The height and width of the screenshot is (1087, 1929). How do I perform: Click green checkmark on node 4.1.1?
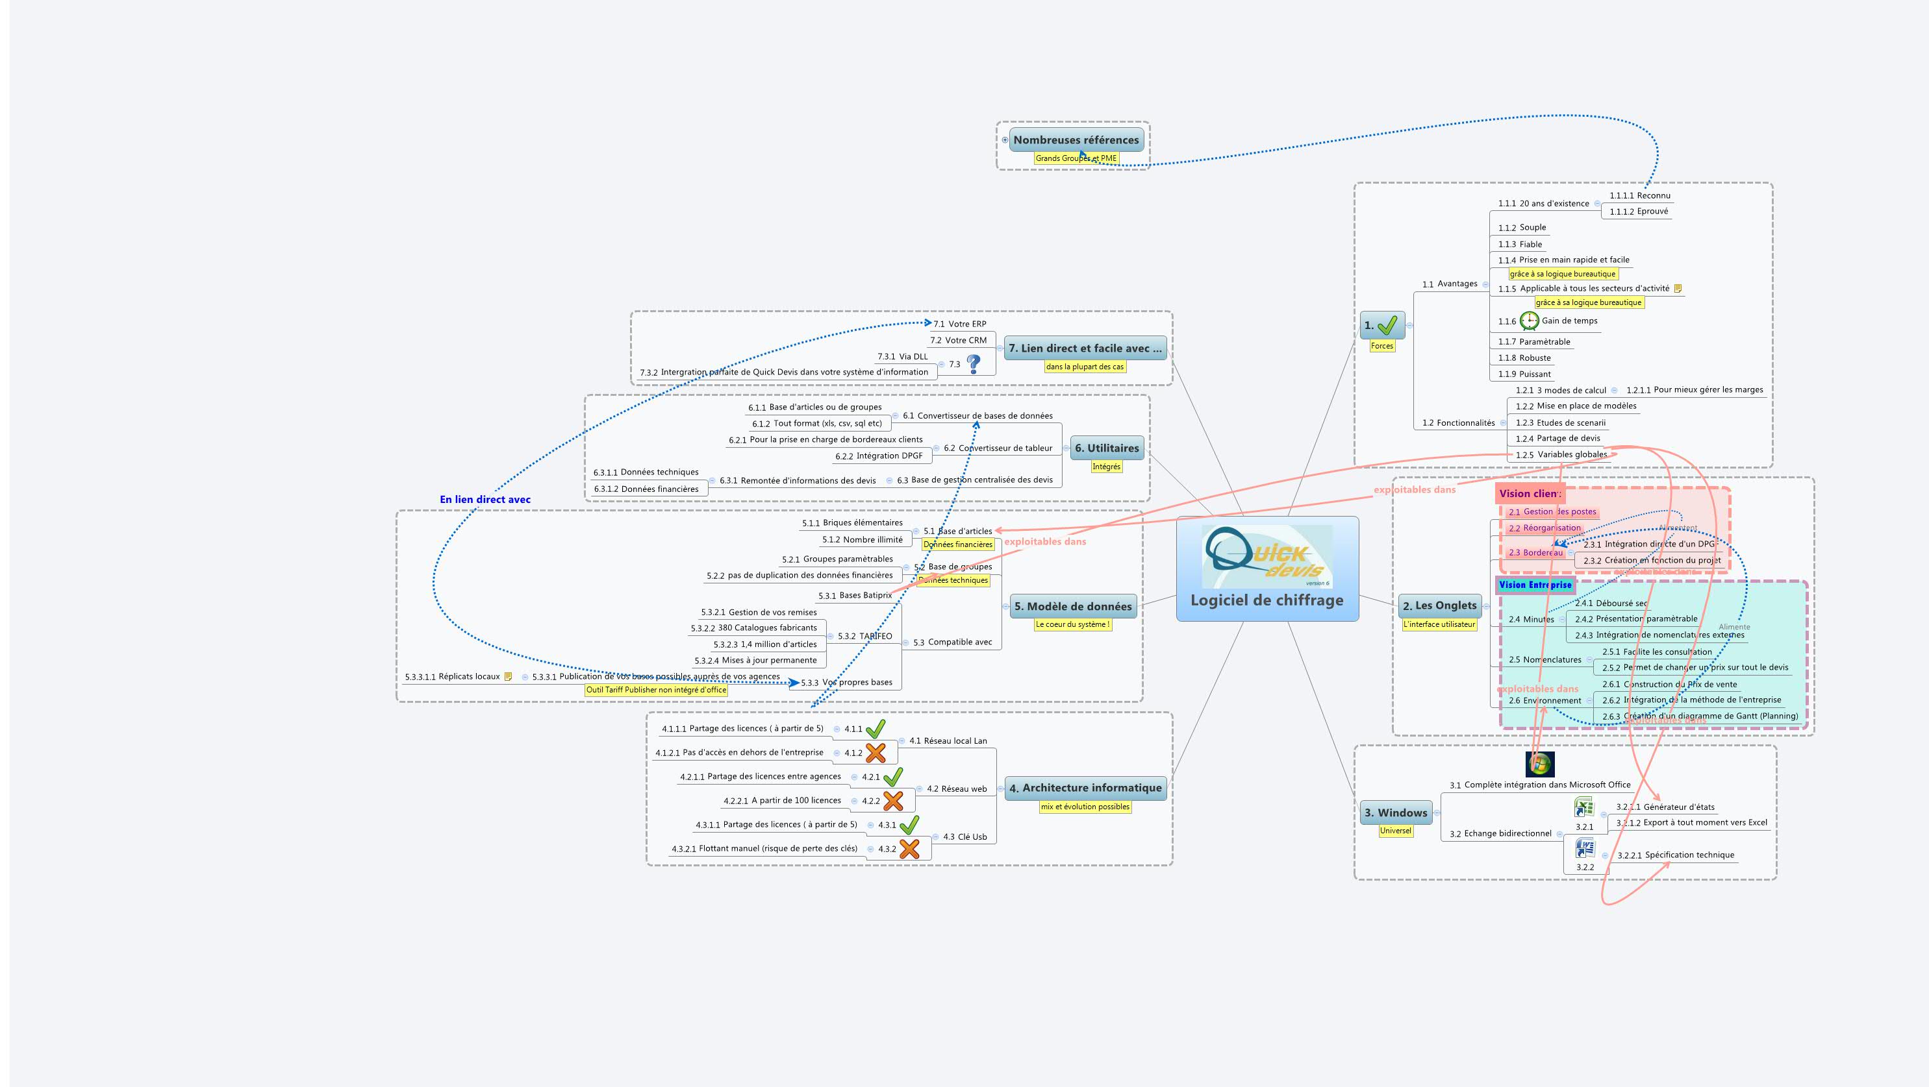[x=876, y=728]
